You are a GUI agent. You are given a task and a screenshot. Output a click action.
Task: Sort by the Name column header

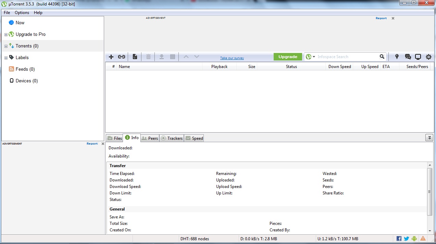tap(159, 67)
